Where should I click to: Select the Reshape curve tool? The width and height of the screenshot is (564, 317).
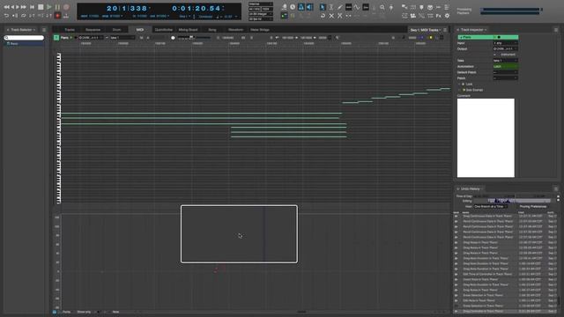click(x=356, y=7)
